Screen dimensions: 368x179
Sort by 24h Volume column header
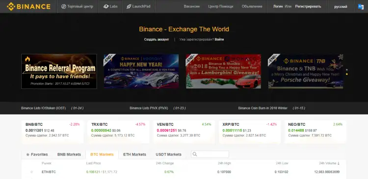point(329,163)
